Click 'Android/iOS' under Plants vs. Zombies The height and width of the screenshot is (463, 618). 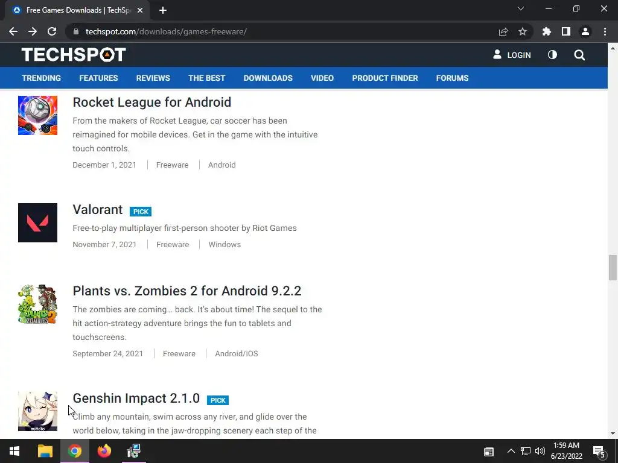[x=237, y=353]
